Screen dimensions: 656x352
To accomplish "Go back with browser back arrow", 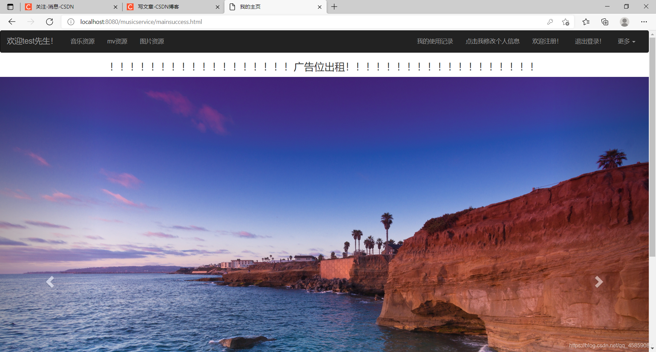I will [12, 22].
